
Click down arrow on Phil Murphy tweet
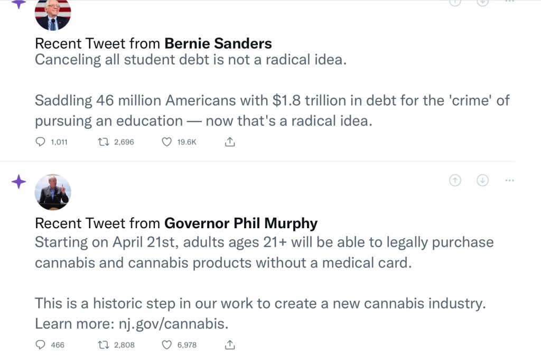pos(482,180)
